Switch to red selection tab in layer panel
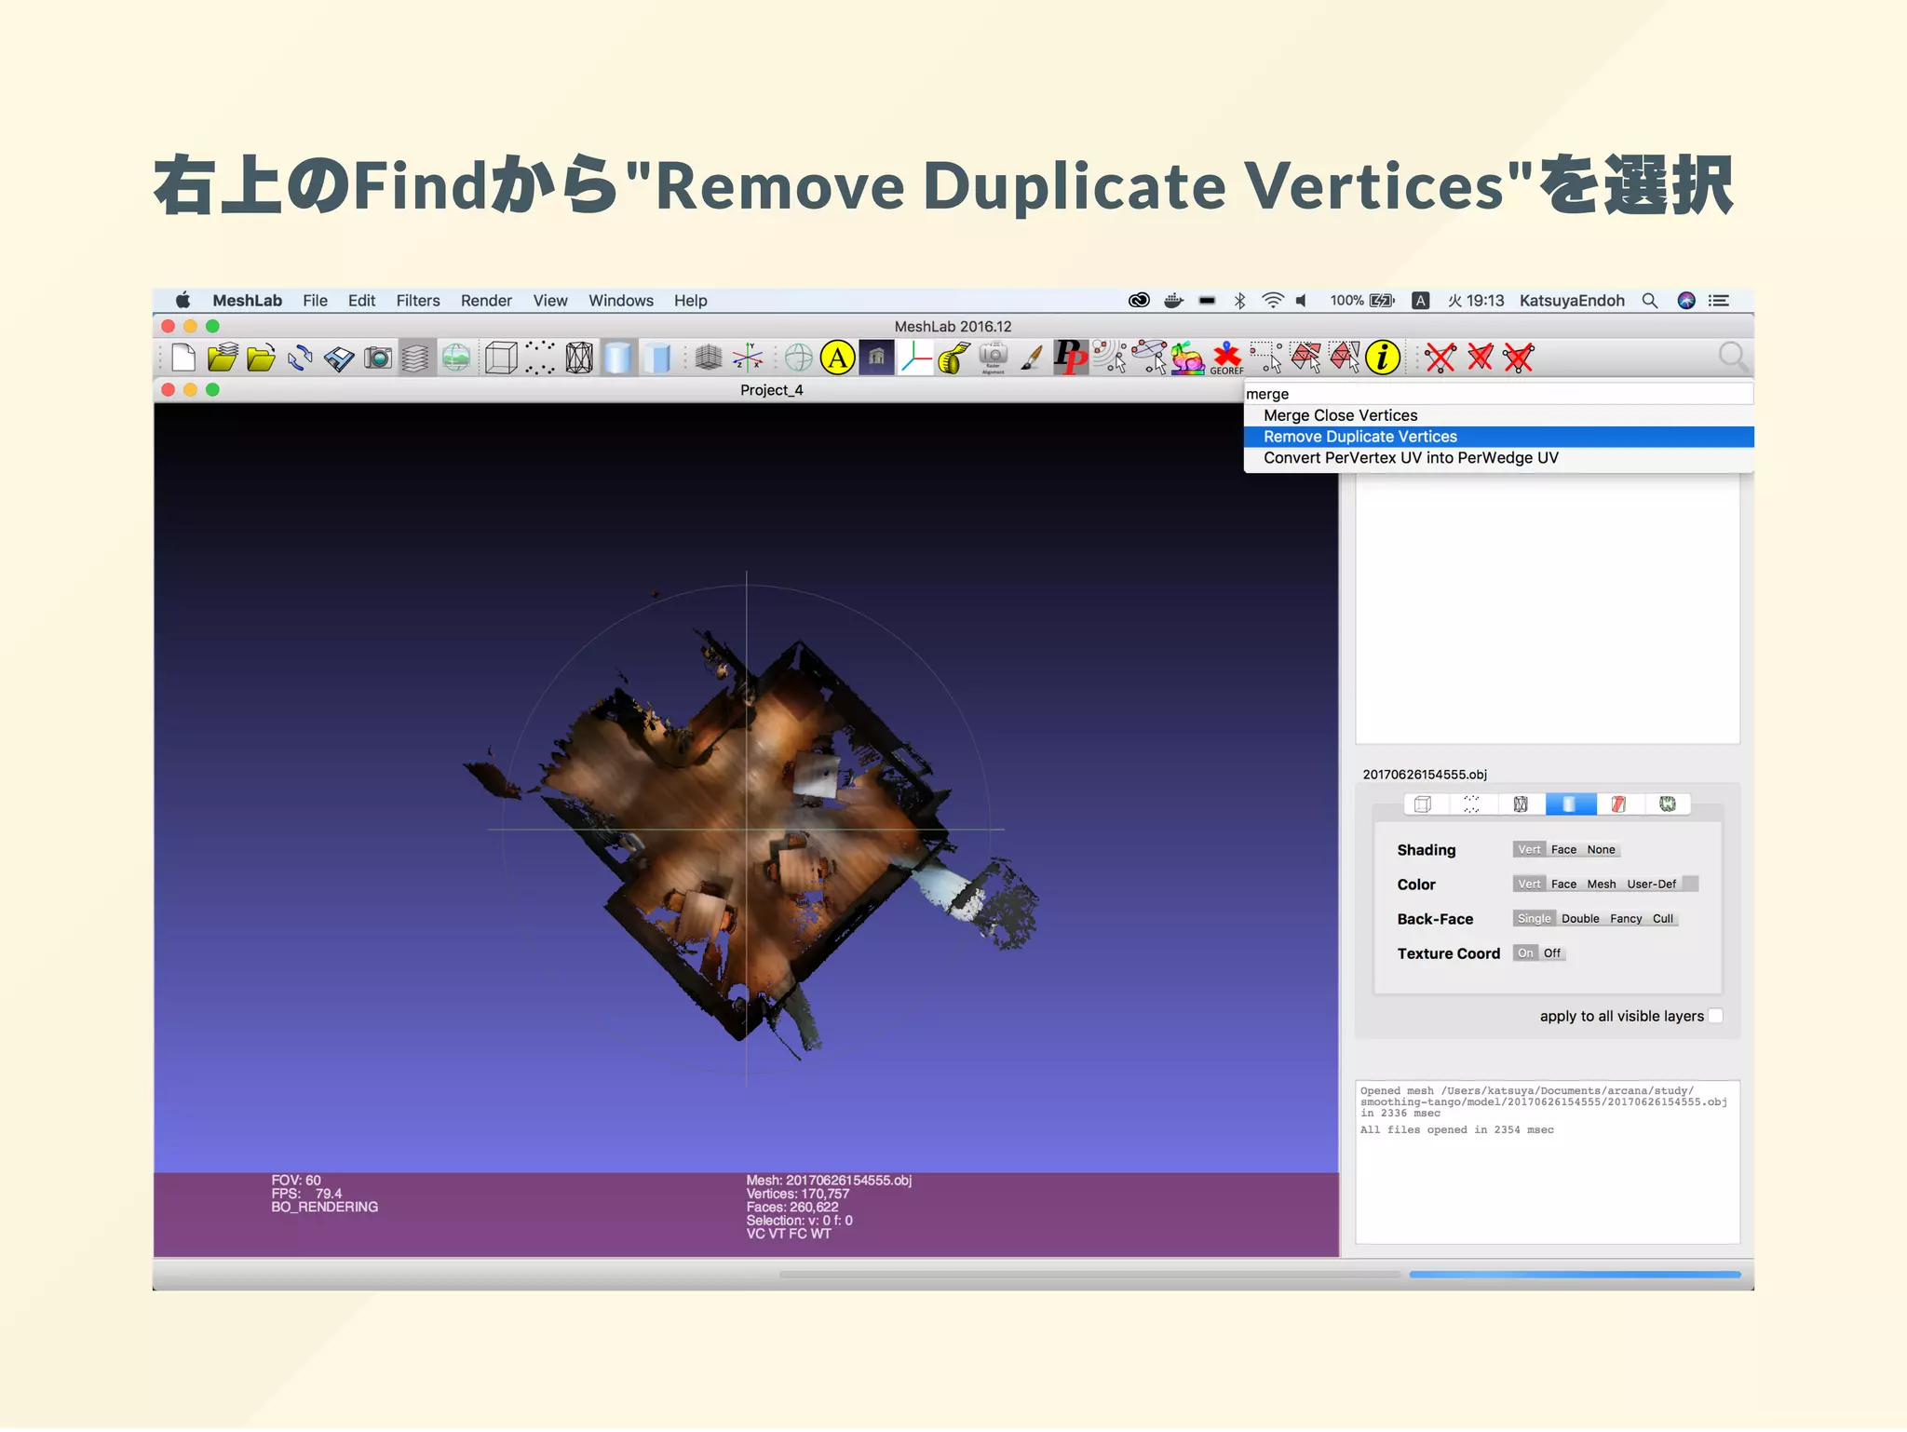This screenshot has height=1432, width=1907. click(x=1619, y=805)
